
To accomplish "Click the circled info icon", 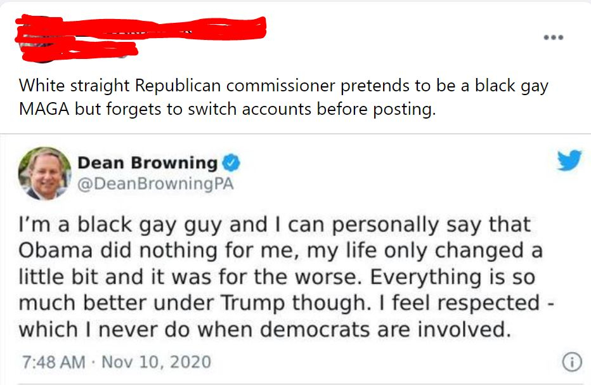I will pos(571,362).
